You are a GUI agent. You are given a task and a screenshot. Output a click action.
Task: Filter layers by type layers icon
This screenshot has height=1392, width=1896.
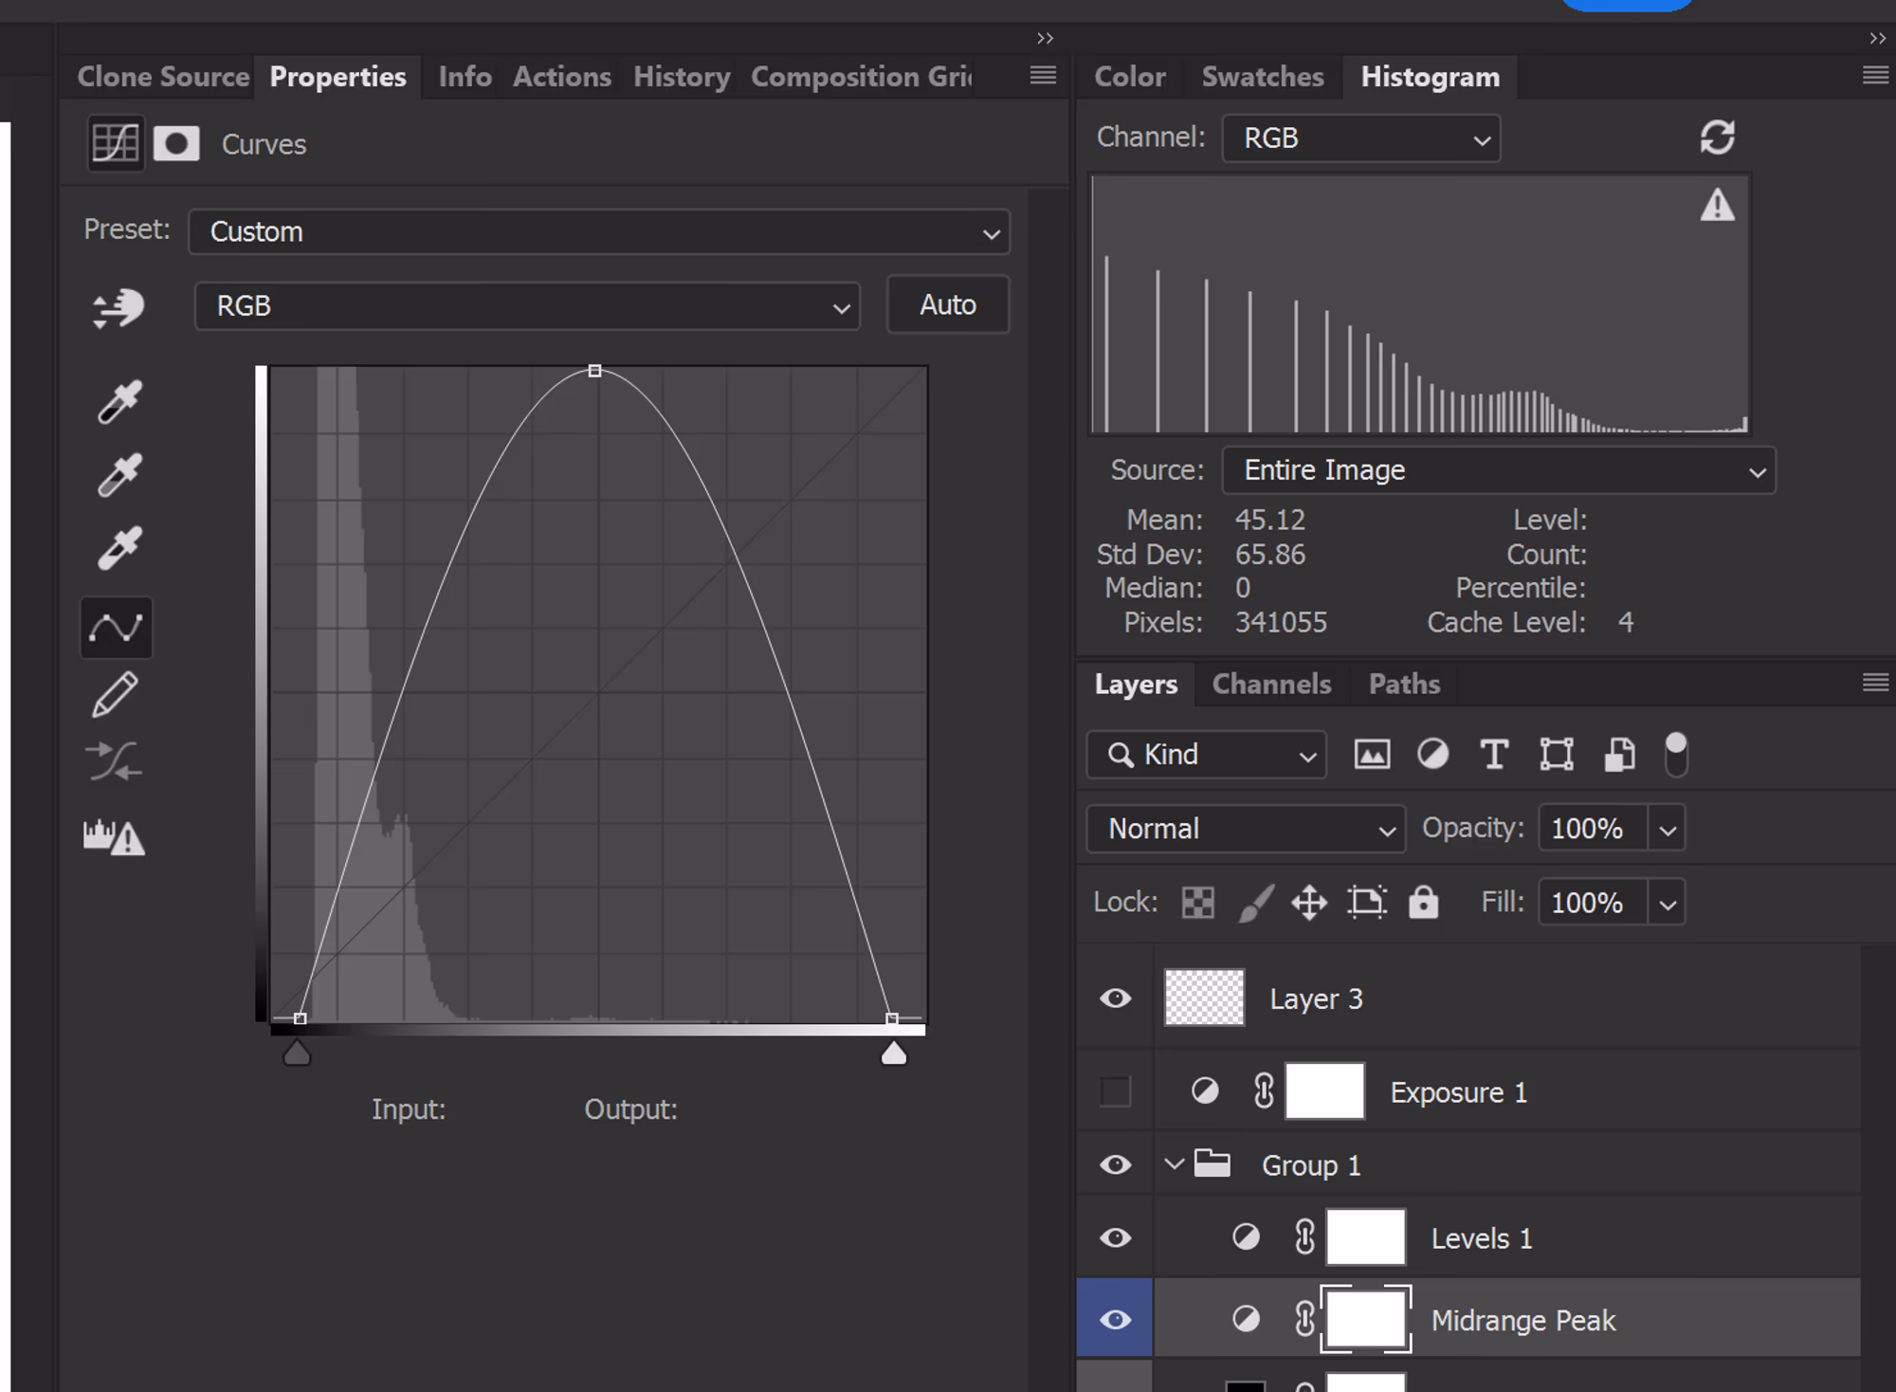tap(1494, 755)
